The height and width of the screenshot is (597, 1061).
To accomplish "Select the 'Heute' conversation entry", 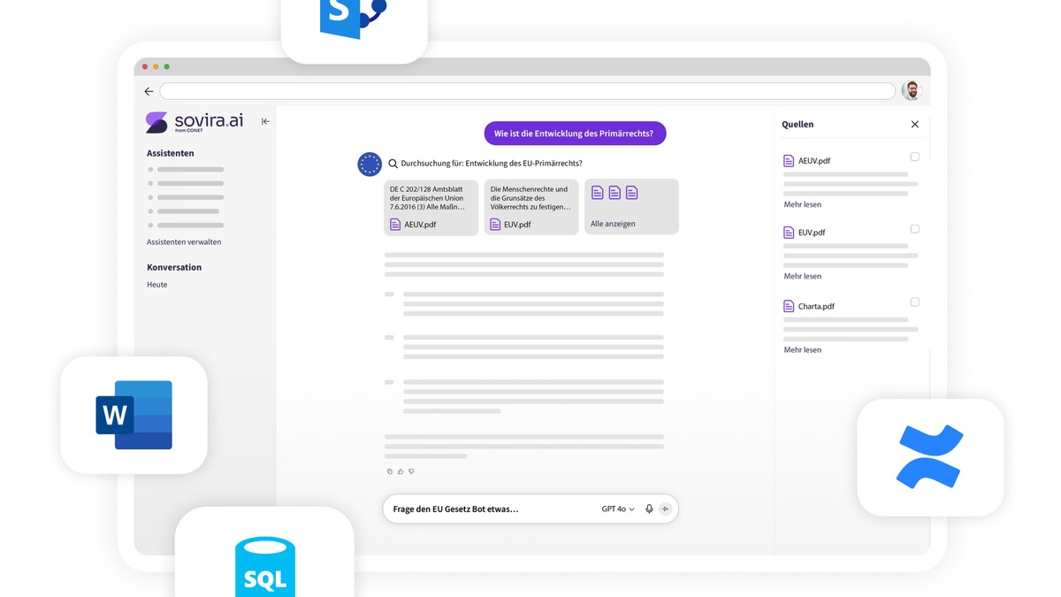I will pyautogui.click(x=156, y=285).
